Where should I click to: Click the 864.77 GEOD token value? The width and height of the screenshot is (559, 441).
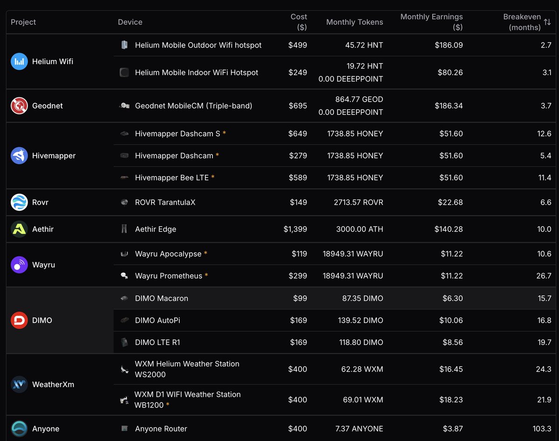coord(359,99)
